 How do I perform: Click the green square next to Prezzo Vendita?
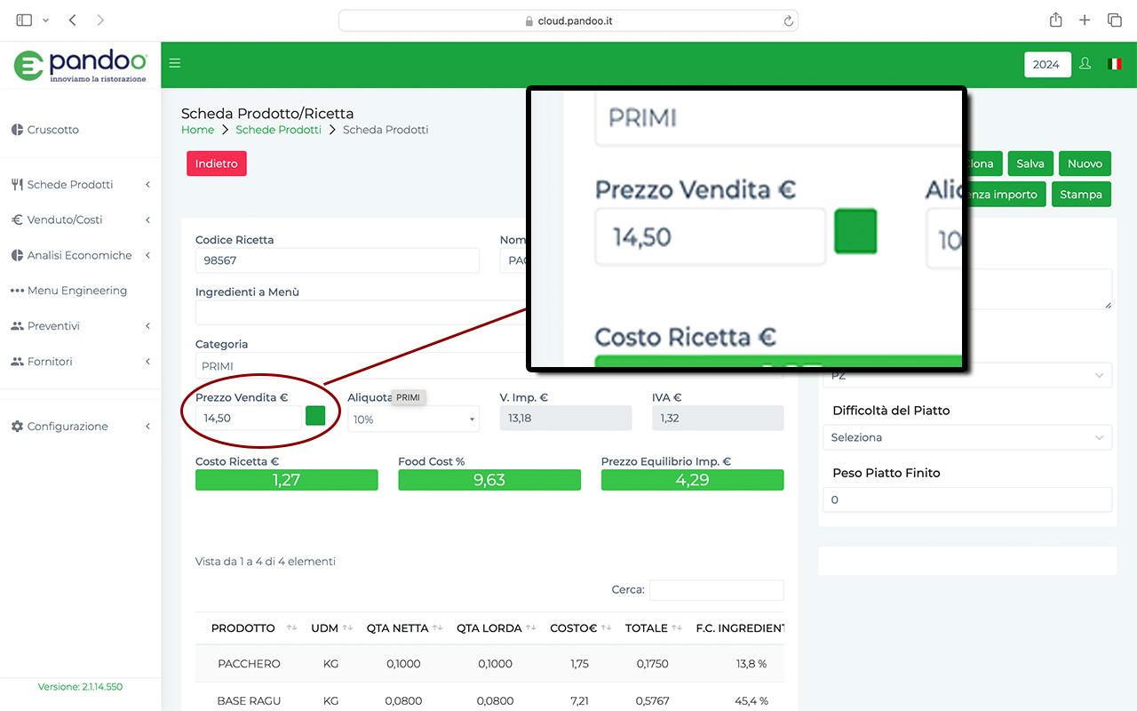(x=315, y=416)
